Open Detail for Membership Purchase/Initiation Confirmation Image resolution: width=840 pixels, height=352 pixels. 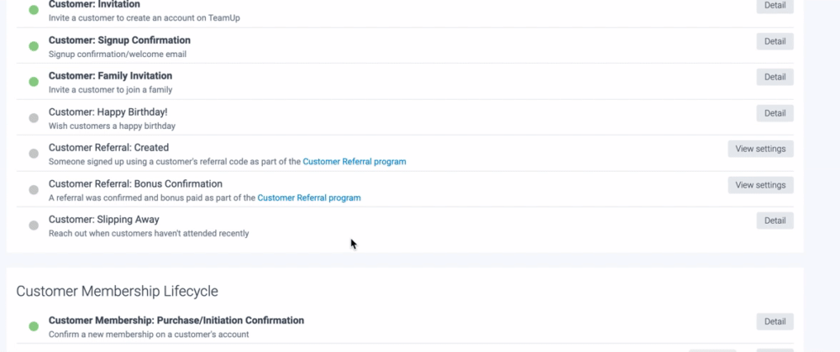tap(774, 321)
